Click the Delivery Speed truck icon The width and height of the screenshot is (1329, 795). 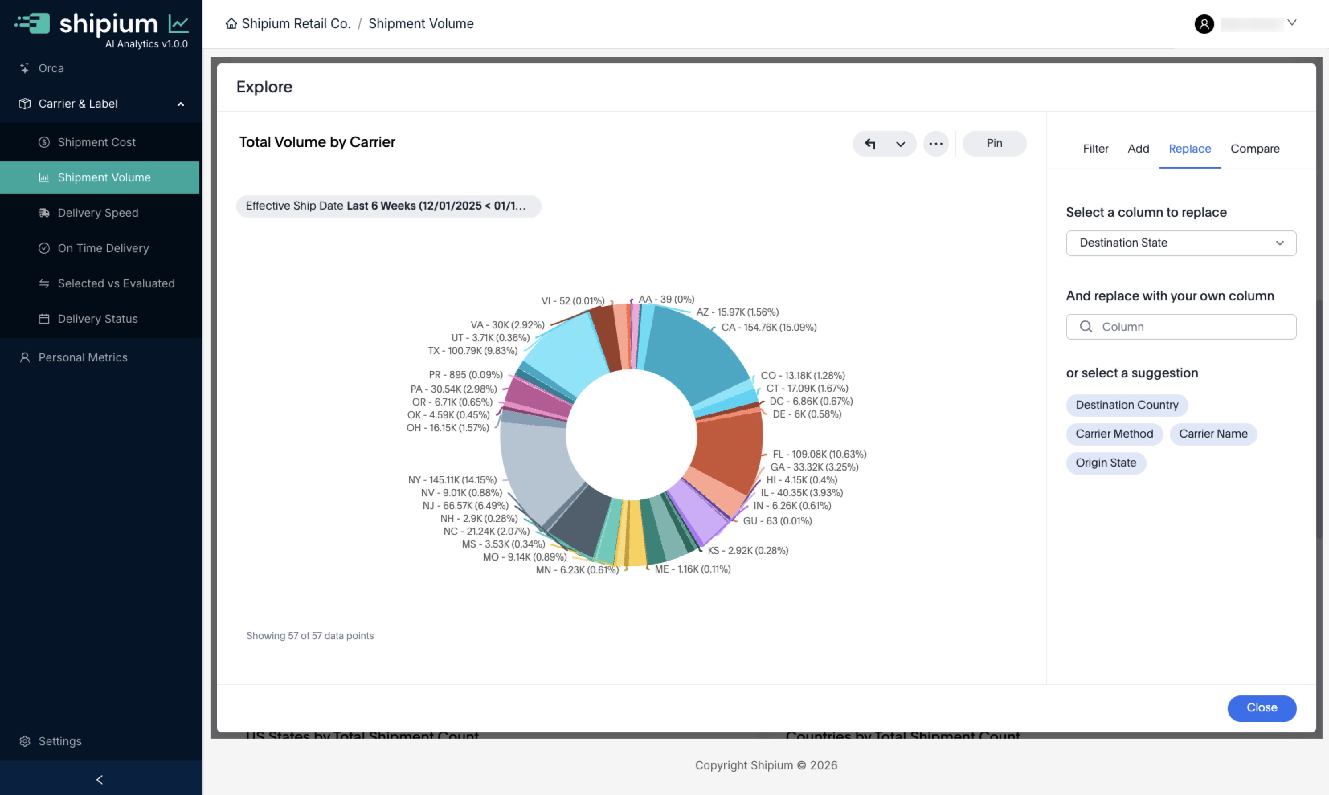pyautogui.click(x=44, y=213)
